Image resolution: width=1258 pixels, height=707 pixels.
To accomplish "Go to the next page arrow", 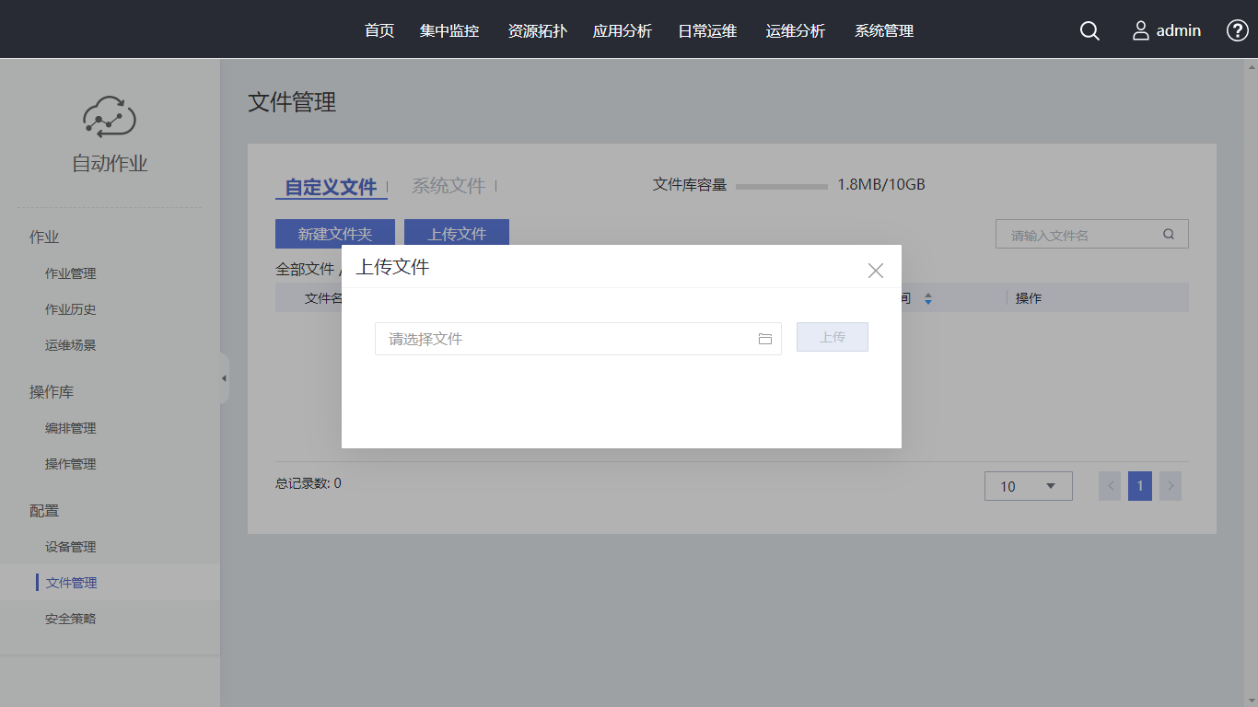I will pyautogui.click(x=1171, y=486).
